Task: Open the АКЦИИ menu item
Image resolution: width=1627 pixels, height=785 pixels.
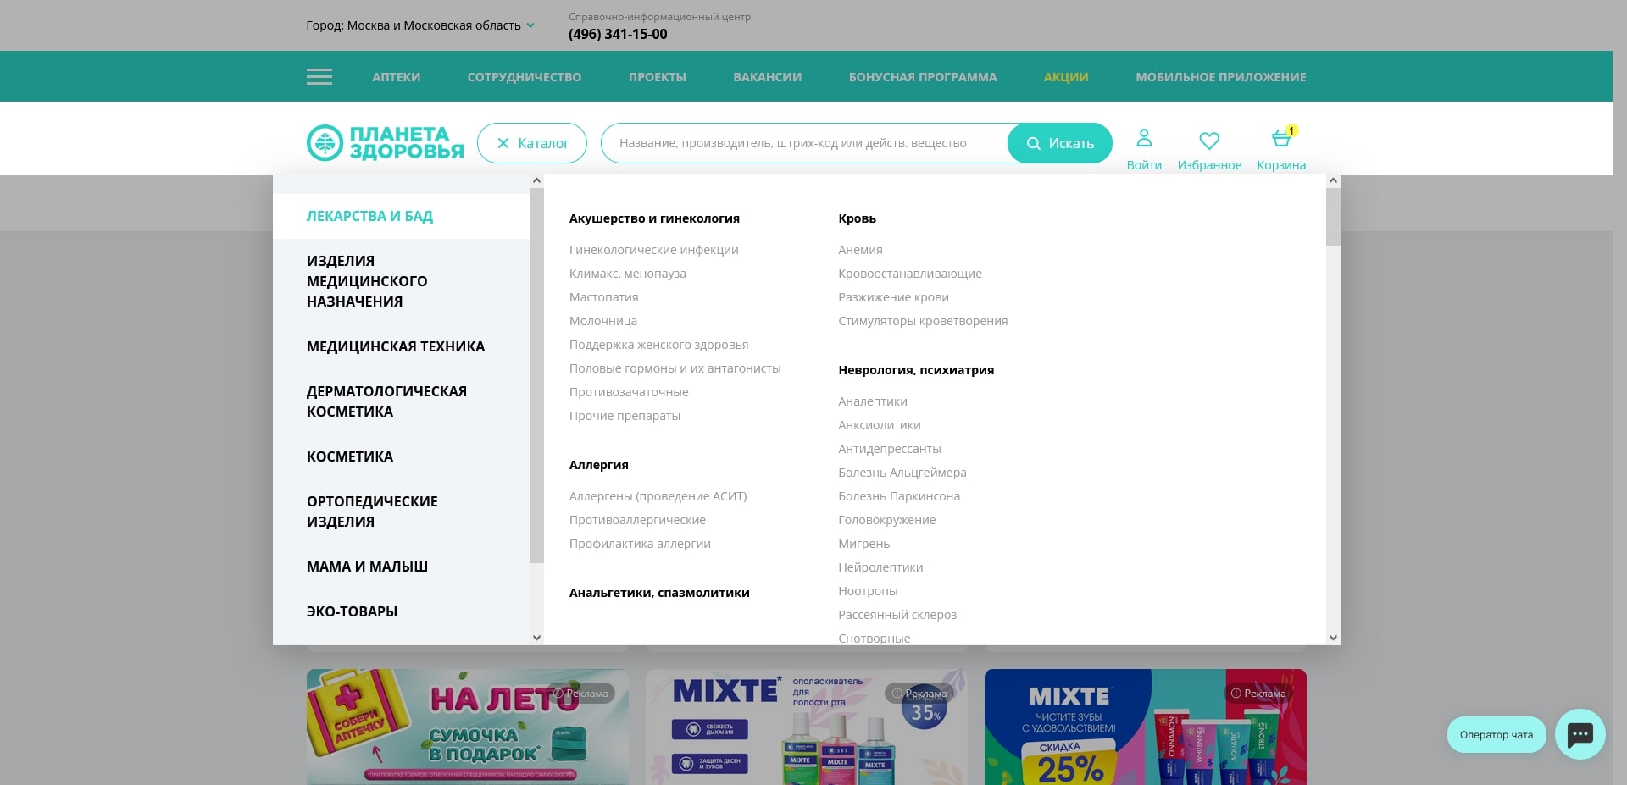Action: pos(1065,76)
